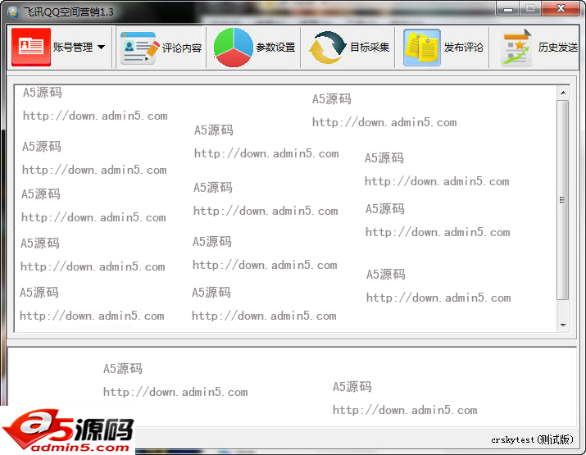
Task: Open the 发布评论 label
Action: tap(463, 47)
